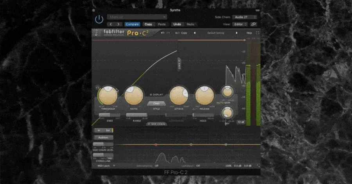Click the output level 0.0 dB value
The height and width of the screenshot is (184, 352).
point(248,166)
